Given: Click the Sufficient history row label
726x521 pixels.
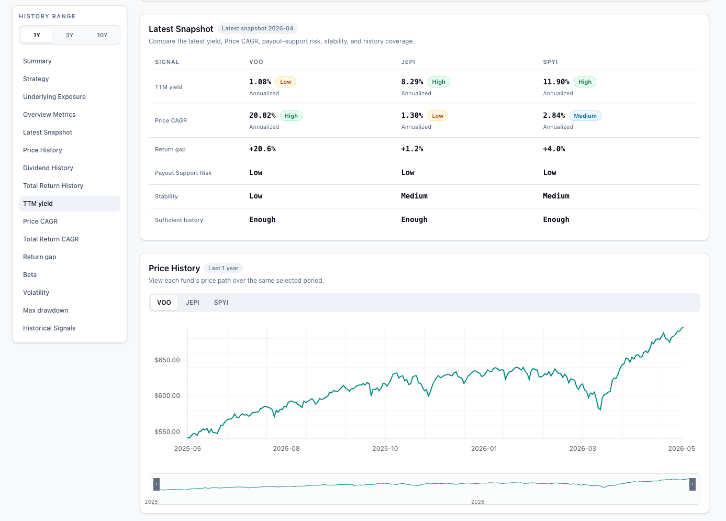Looking at the screenshot, I should [179, 220].
